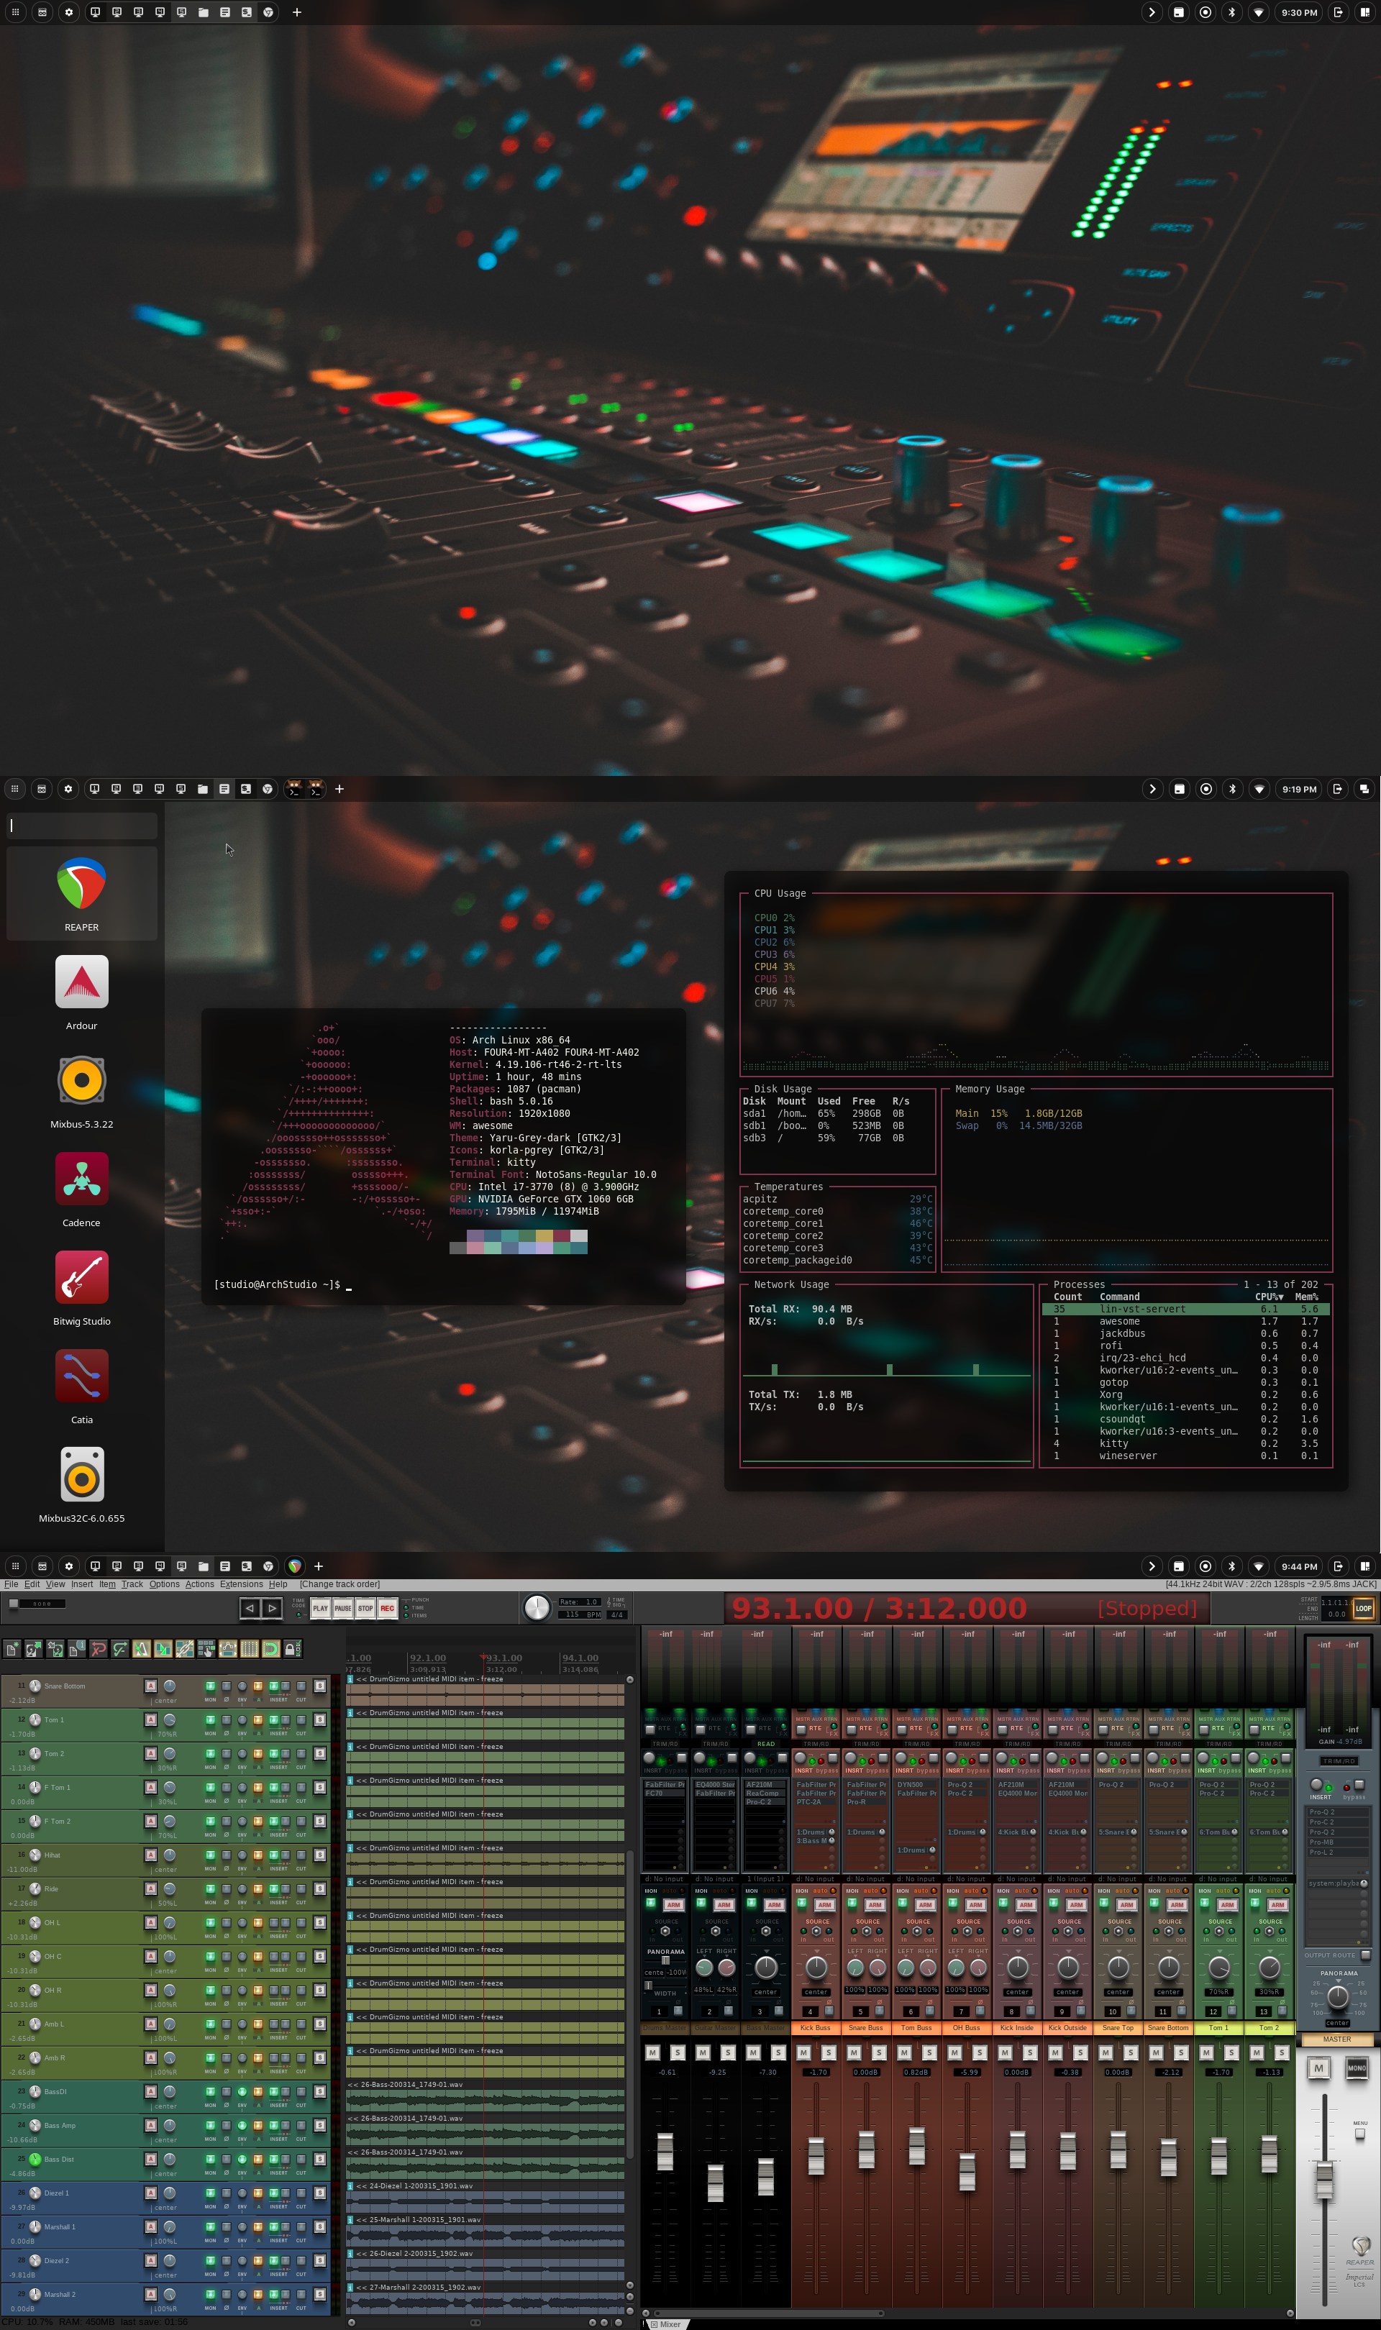The image size is (1381, 2330).
Task: Open the Pro-MB insert on the master strip
Action: point(1337,1842)
